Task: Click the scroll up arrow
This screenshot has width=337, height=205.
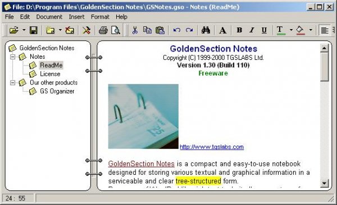Action: pyautogui.click(x=324, y=48)
